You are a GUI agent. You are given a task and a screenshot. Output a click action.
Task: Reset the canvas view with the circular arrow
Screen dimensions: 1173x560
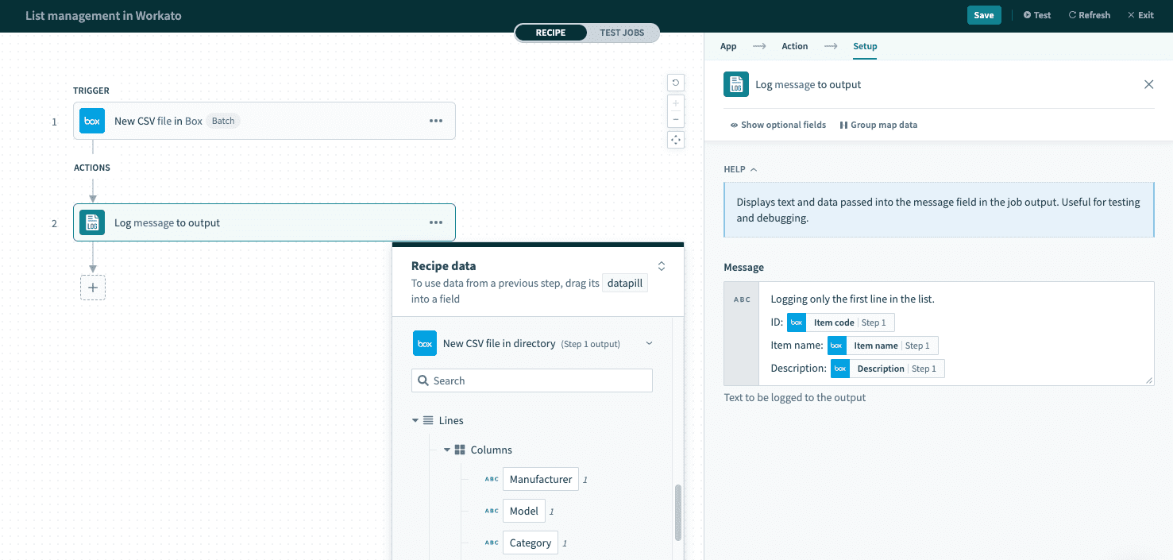click(675, 83)
